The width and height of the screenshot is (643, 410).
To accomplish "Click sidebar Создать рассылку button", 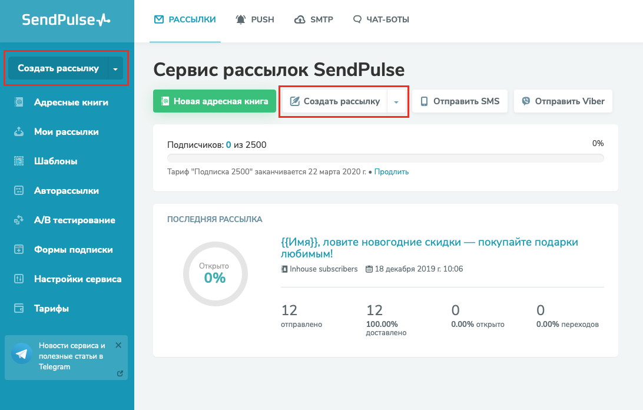I will pos(58,68).
